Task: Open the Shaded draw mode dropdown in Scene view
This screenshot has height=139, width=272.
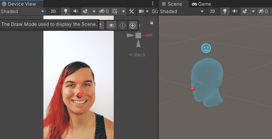Action: (x=182, y=12)
